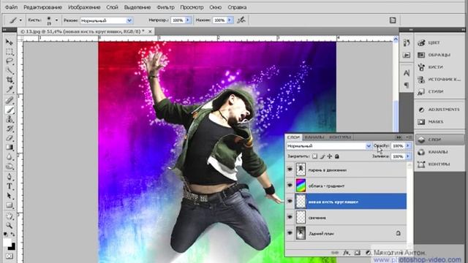Select the Rectangle Shape tool
Screen dimensions: 468x263
[10, 205]
